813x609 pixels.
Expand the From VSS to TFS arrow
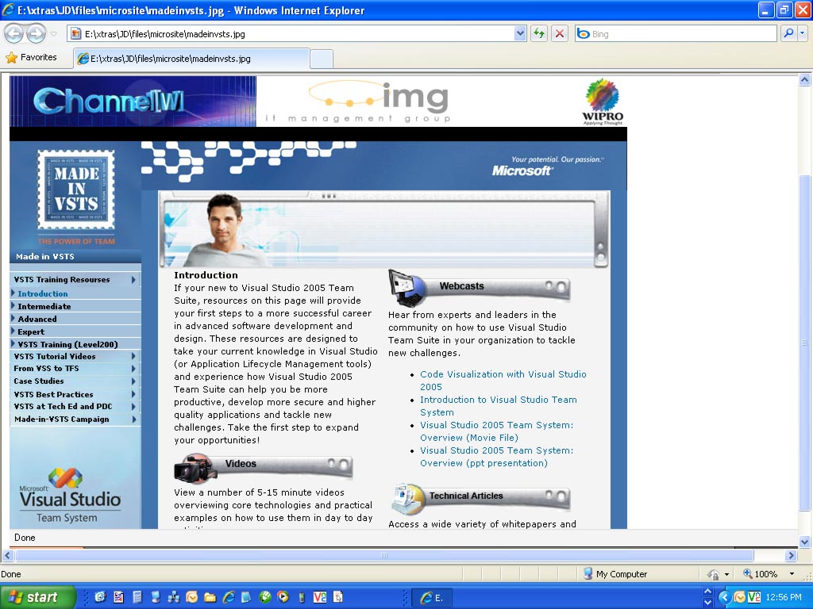[133, 368]
